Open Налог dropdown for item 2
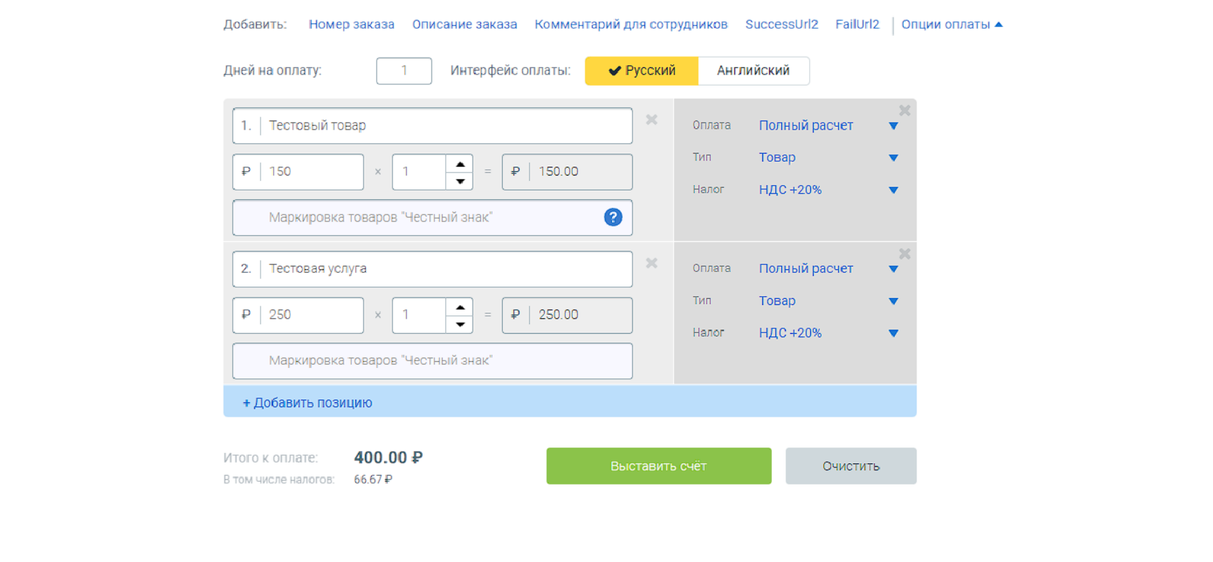The image size is (1213, 562). tap(828, 333)
